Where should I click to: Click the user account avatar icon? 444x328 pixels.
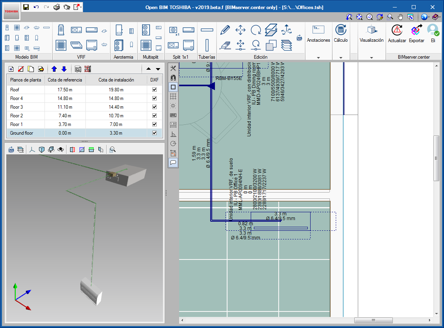[433, 30]
